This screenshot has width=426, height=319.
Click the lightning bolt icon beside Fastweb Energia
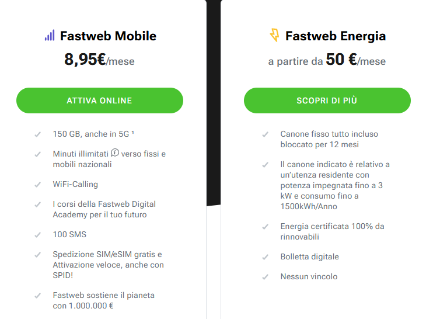(x=274, y=35)
